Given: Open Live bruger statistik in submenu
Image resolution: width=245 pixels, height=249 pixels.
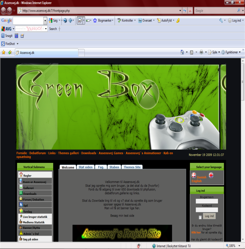Looking at the screenshot, I should [x=35, y=216].
